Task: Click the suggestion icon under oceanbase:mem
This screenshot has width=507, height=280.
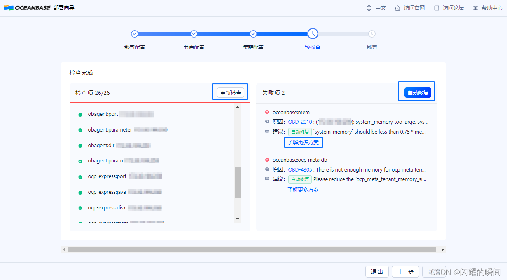Action: (267, 132)
